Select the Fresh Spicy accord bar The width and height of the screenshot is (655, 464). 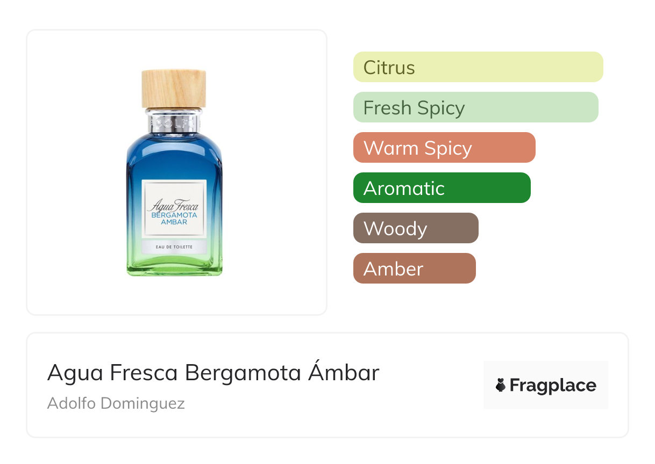pos(475,107)
